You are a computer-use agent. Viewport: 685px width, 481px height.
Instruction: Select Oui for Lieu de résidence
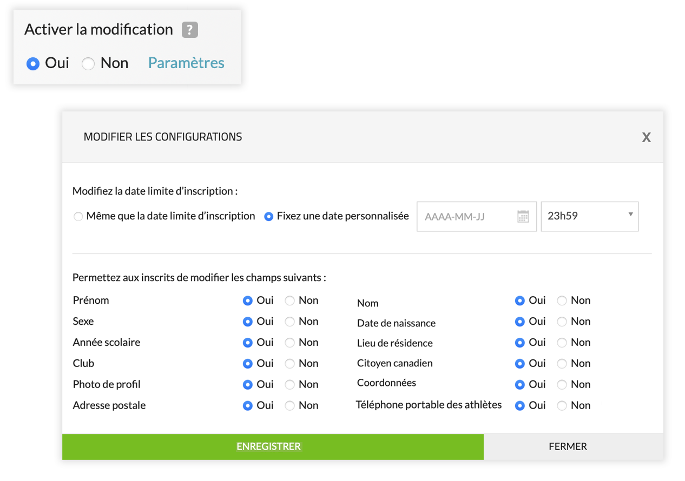pyautogui.click(x=520, y=343)
